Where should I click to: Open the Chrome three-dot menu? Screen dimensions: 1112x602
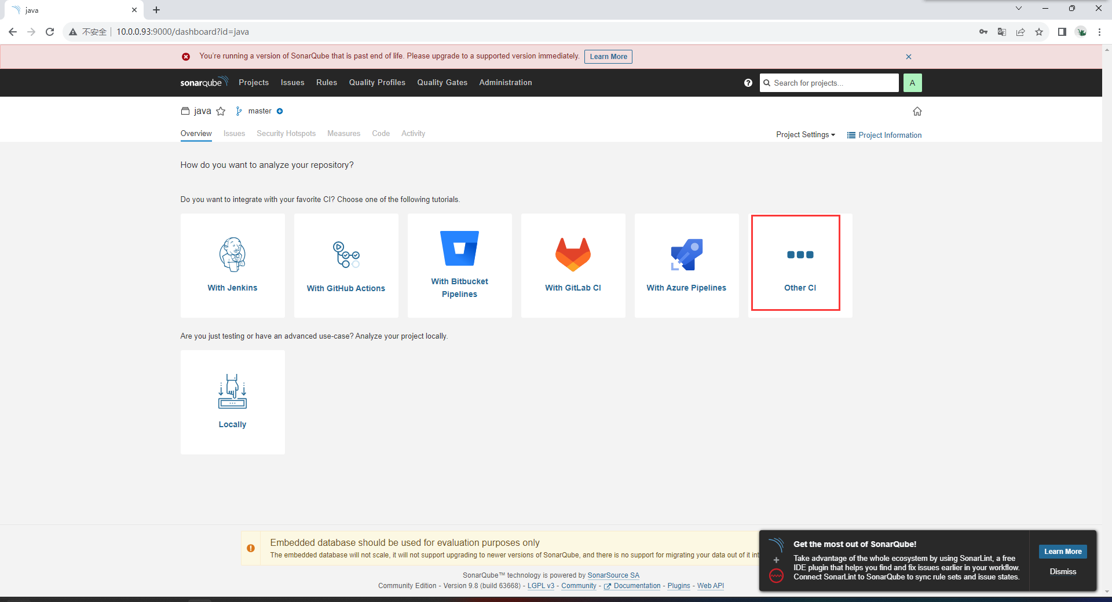[1099, 32]
